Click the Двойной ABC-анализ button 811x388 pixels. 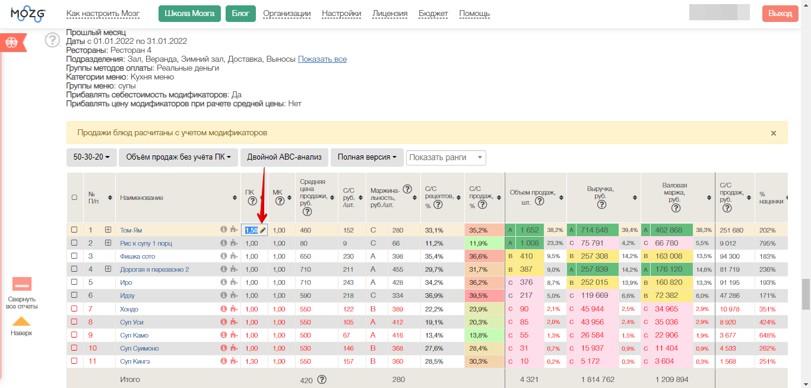coord(284,157)
